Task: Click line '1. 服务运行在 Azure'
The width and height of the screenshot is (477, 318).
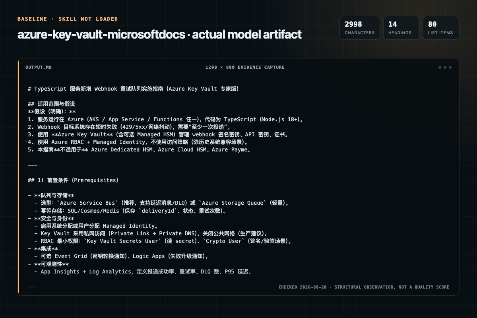Action: tap(166, 119)
